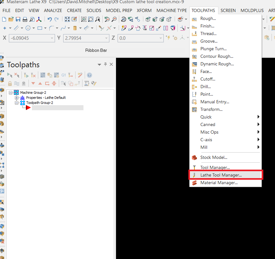This screenshot has width=275, height=259.
Task: Open Print Preview icon
Action: click(x=32, y=19)
